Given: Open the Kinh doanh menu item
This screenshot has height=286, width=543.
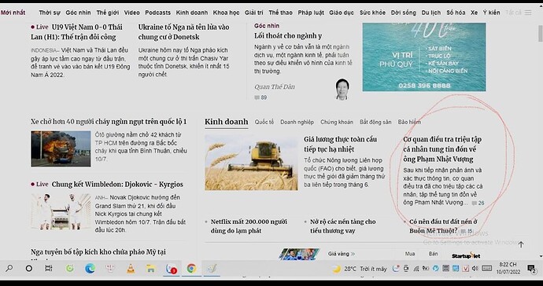Looking at the screenshot, I should pos(192,13).
